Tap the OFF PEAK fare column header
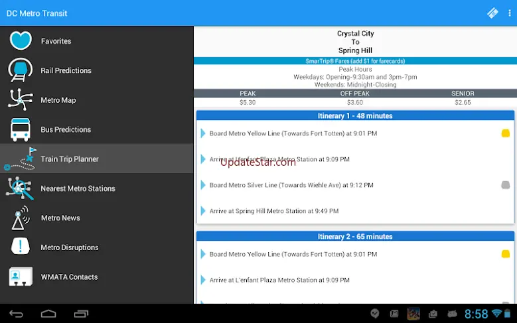The image size is (517, 323). tap(355, 94)
